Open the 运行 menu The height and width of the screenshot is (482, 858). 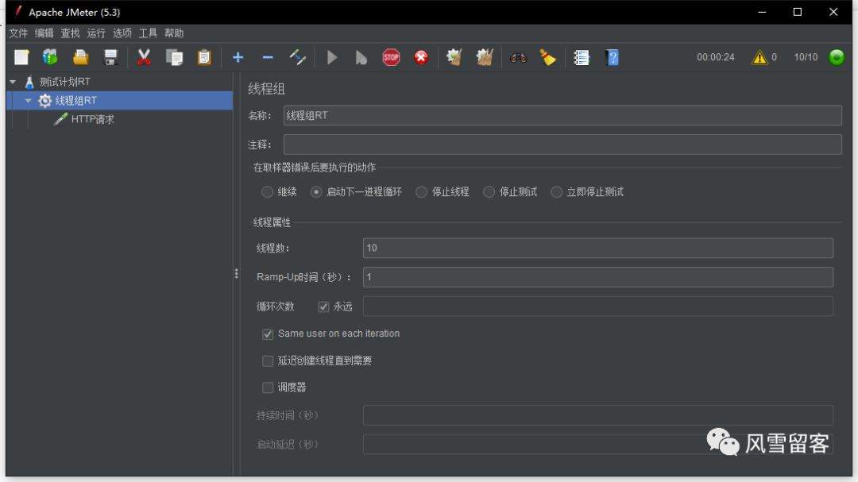point(96,33)
